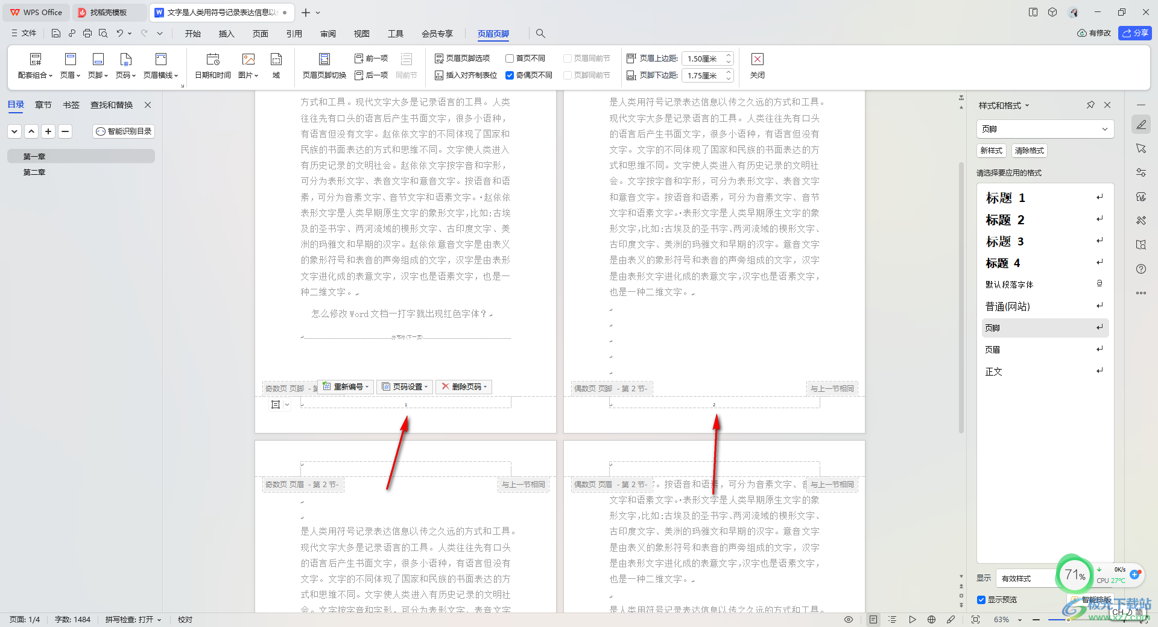Click the selection arrow tool in the right sidebar
The width and height of the screenshot is (1158, 627).
pos(1141,148)
